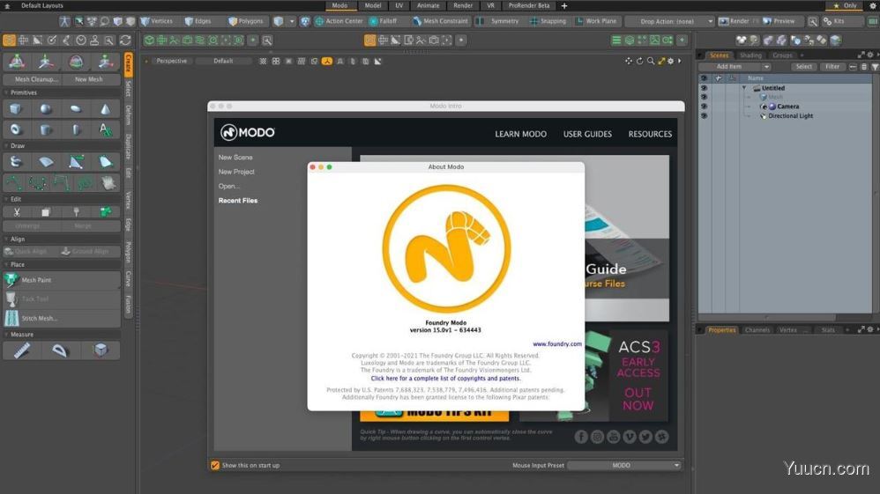Screen dimensions: 880x494
Task: Select the Tube draw tool
Action: tap(16, 162)
